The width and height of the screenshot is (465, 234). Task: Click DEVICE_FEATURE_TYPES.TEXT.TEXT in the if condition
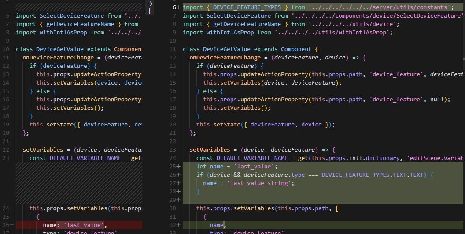(x=373, y=175)
